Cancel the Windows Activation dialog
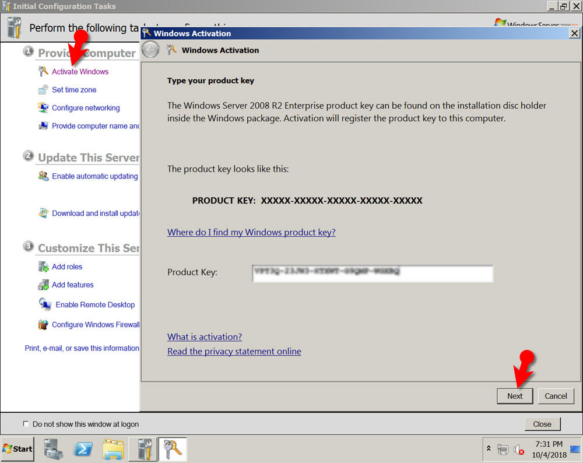The height and width of the screenshot is (463, 583). [556, 396]
